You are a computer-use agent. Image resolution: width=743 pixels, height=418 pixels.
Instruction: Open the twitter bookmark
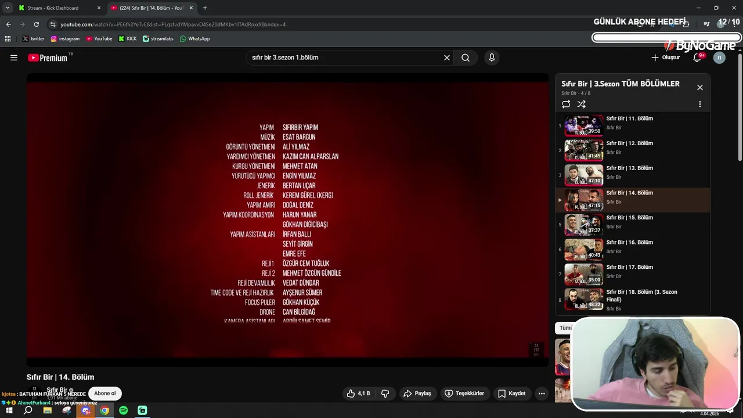33,39
